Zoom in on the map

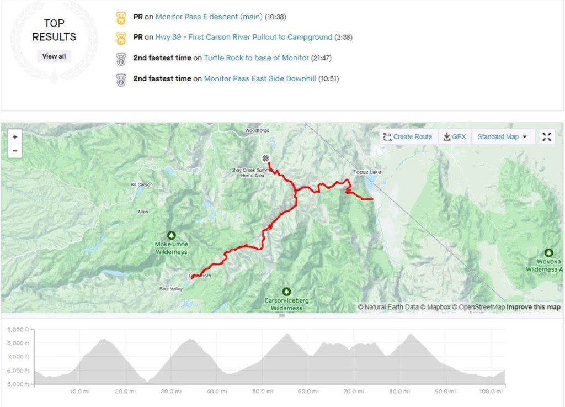click(15, 137)
